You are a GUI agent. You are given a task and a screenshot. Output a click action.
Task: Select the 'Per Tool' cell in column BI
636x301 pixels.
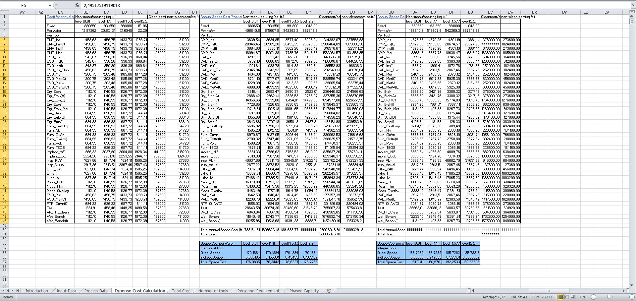tap(221, 35)
